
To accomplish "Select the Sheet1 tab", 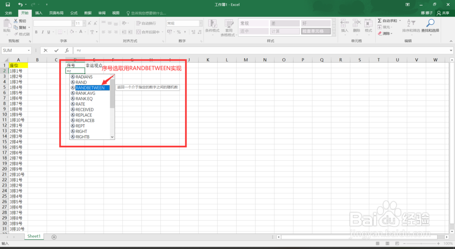I will coord(34,236).
